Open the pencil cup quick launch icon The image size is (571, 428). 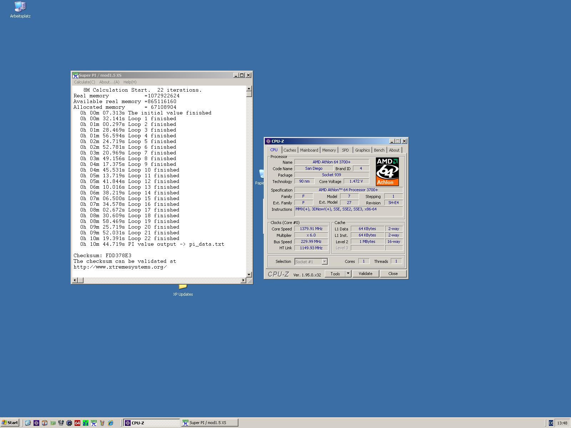102,423
